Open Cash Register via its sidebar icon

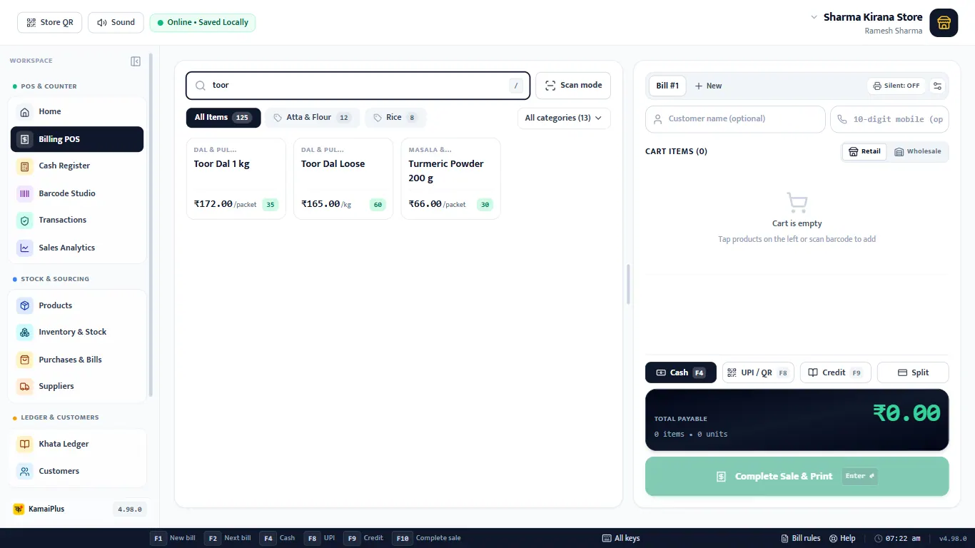click(x=25, y=166)
